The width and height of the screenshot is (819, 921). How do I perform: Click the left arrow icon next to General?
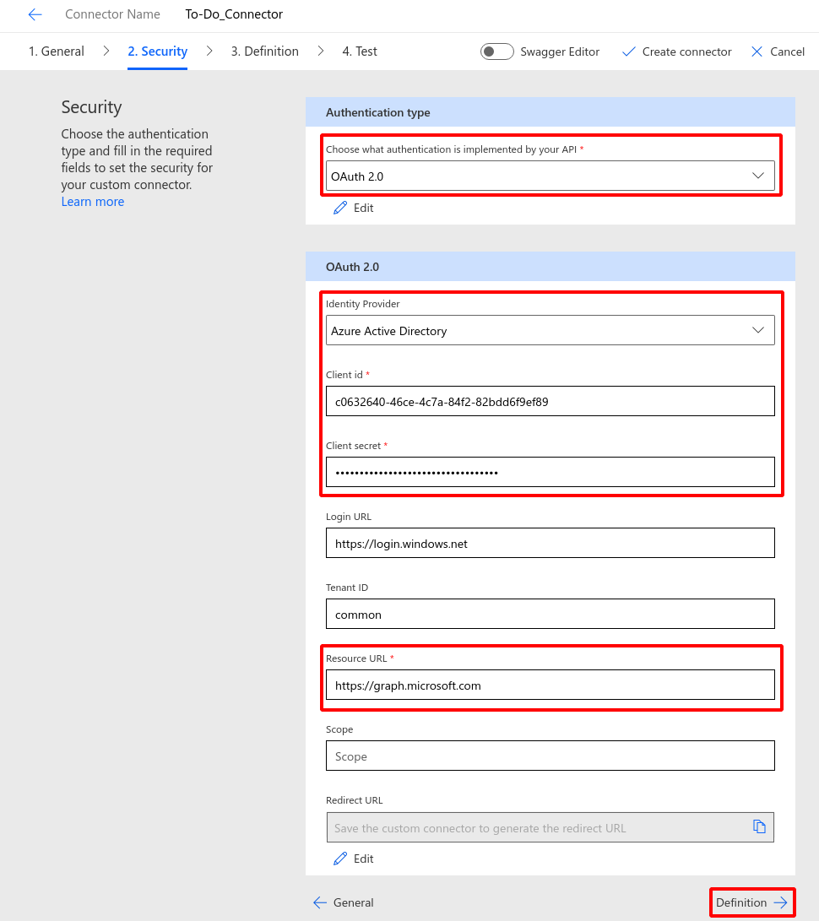320,902
